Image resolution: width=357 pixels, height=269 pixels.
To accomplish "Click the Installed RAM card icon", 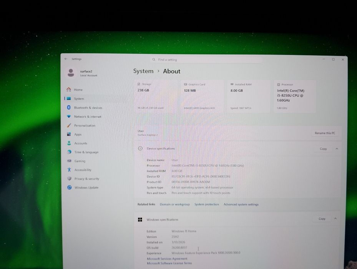I will pos(232,84).
